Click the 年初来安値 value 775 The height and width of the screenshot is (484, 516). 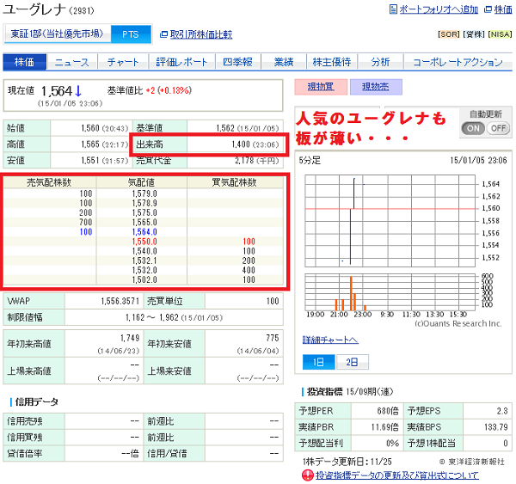click(x=272, y=338)
